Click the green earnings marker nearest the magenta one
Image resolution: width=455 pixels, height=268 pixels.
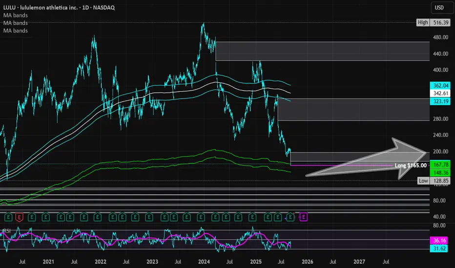tap(291, 216)
